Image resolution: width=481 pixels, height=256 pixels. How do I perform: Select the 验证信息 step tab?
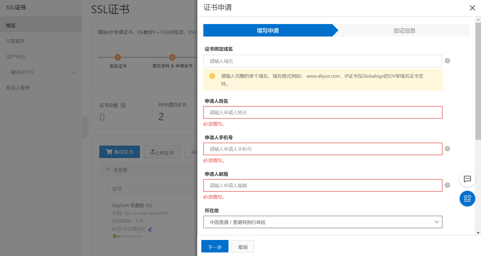404,30
